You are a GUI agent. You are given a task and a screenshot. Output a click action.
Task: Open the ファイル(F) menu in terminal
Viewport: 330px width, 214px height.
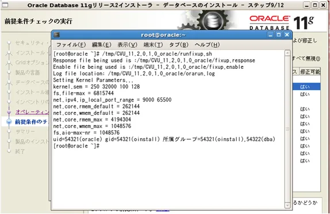tap(71, 45)
